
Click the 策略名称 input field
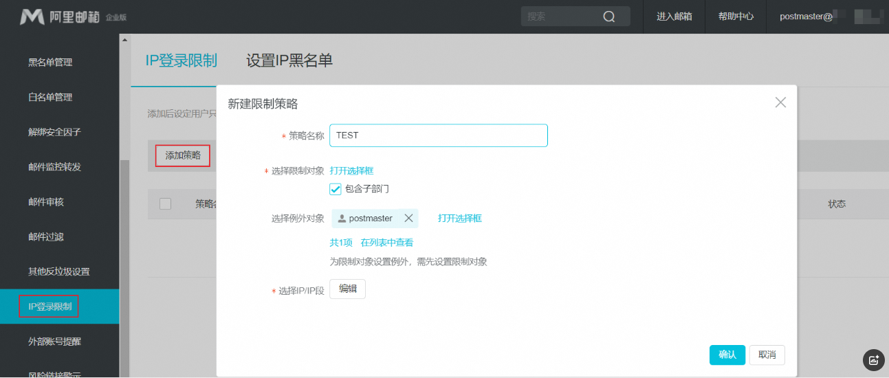point(438,135)
